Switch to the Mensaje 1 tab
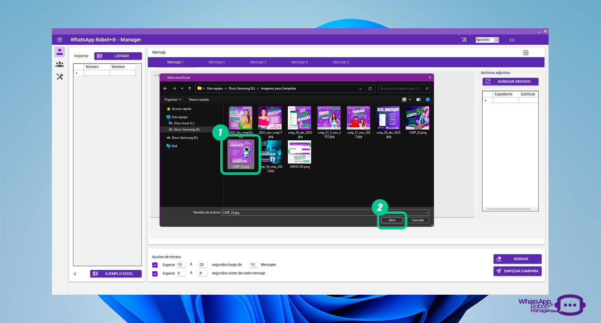This screenshot has height=323, width=601. click(175, 62)
